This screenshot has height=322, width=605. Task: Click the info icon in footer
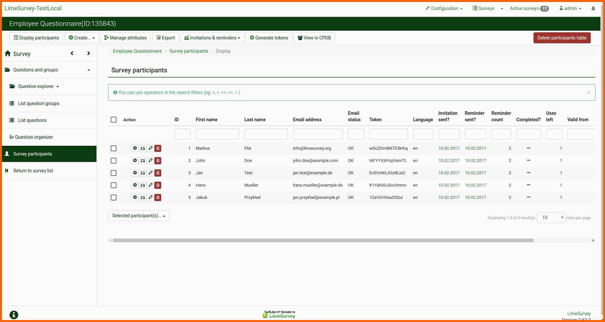pos(14,315)
